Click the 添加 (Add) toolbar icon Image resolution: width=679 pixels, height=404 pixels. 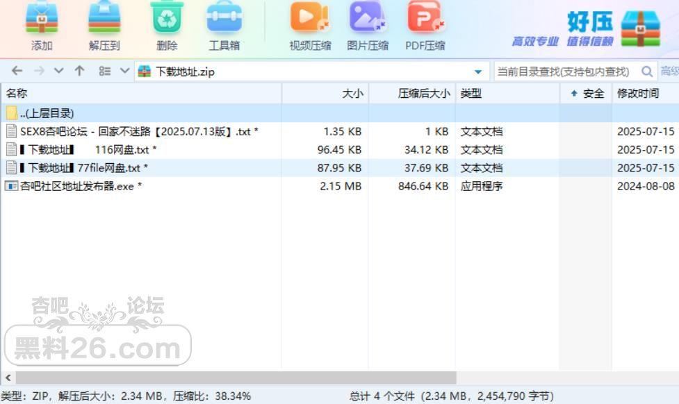click(x=42, y=17)
